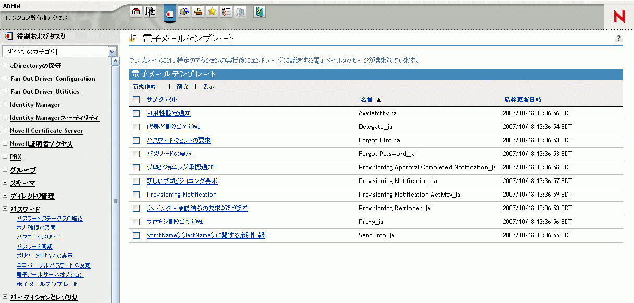Check the プロキシ割り当て通知 row checkbox
This screenshot has height=303, width=634.
[136, 221]
